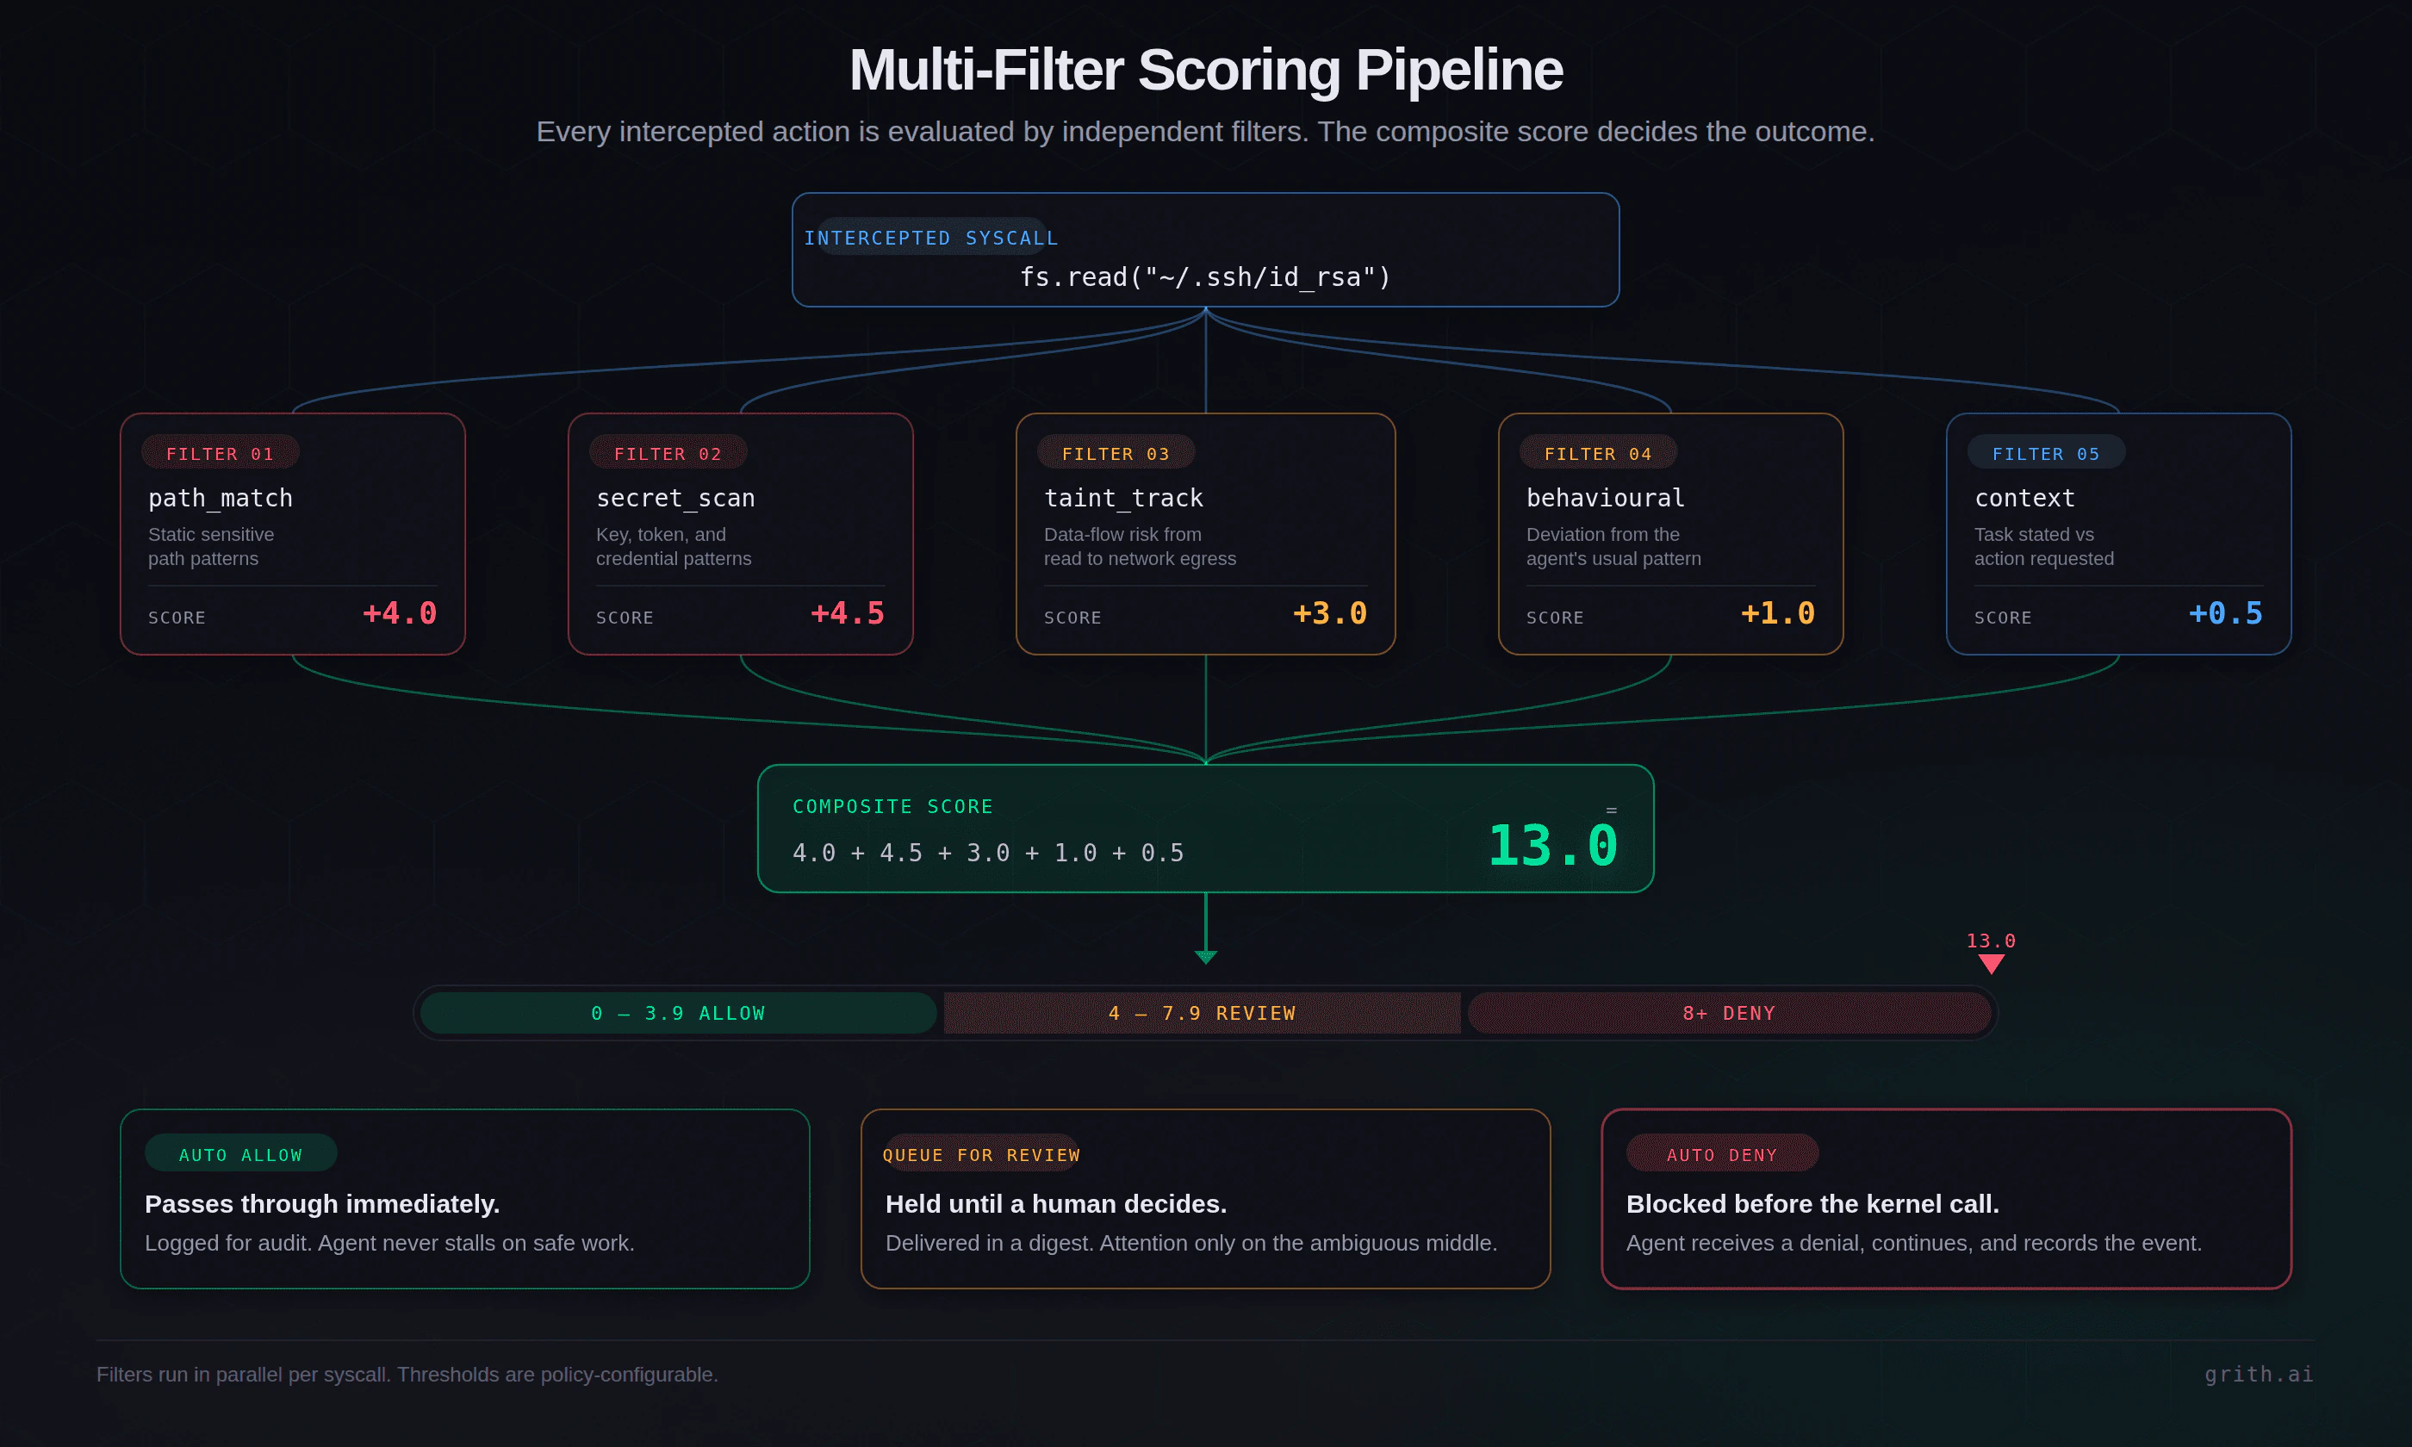This screenshot has height=1447, width=2412.
Task: Click the QUEUE FOR REVIEW badge
Action: (981, 1154)
